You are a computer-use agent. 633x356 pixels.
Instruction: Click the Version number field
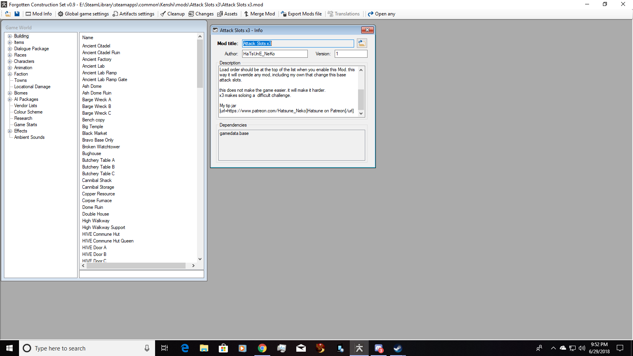351,54
